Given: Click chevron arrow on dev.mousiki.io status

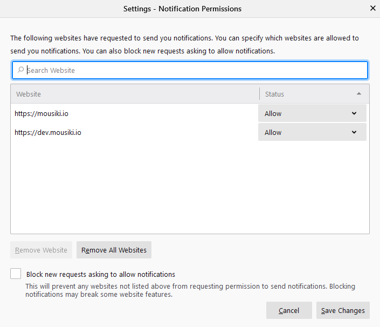Looking at the screenshot, I should (354, 132).
